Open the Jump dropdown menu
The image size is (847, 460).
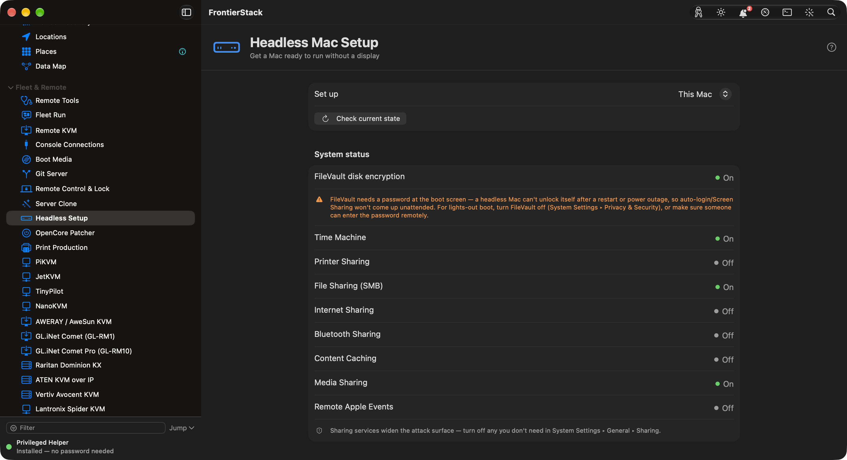pyautogui.click(x=182, y=428)
